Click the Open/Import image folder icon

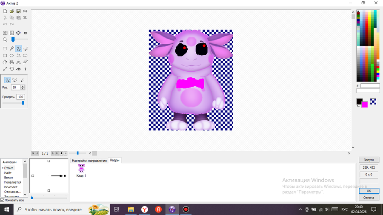12,11
